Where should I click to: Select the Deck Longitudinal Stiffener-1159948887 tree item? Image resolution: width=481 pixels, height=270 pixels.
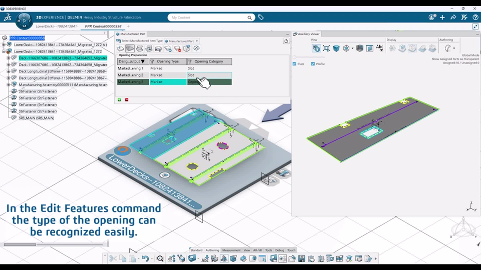coord(63,71)
